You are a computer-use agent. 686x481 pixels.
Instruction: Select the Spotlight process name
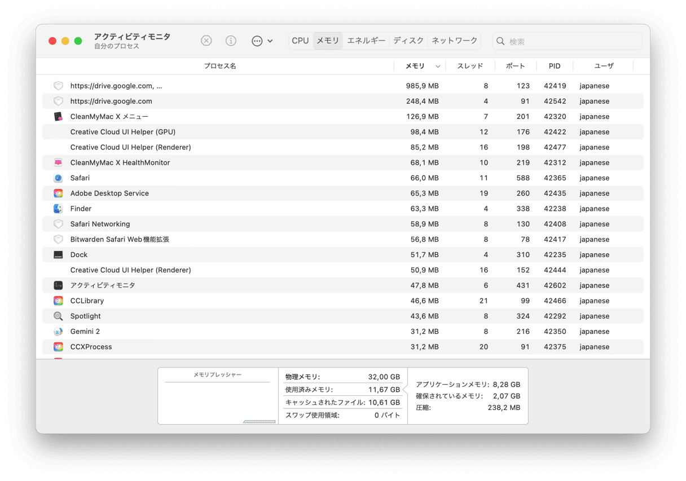coord(86,316)
